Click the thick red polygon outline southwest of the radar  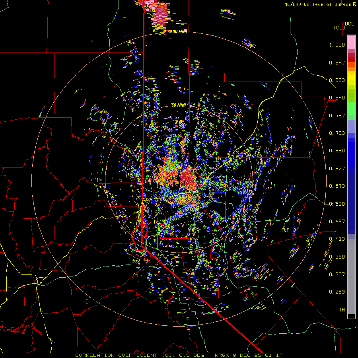(139, 238)
